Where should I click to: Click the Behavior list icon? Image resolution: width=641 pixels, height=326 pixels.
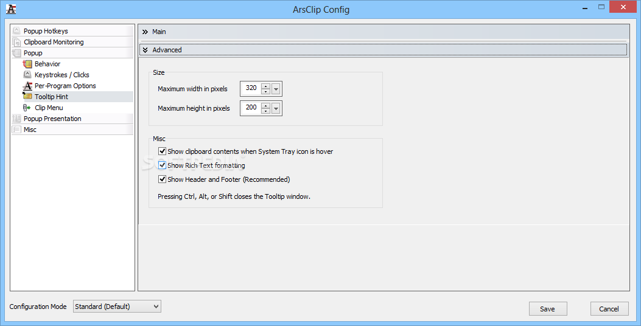(x=27, y=64)
